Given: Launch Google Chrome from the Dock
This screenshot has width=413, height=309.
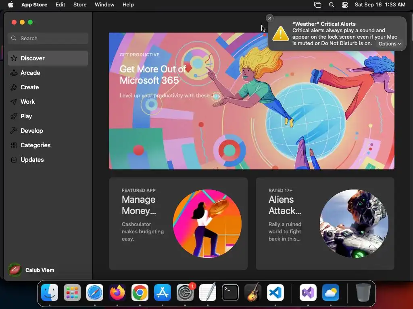Looking at the screenshot, I should [x=140, y=293].
